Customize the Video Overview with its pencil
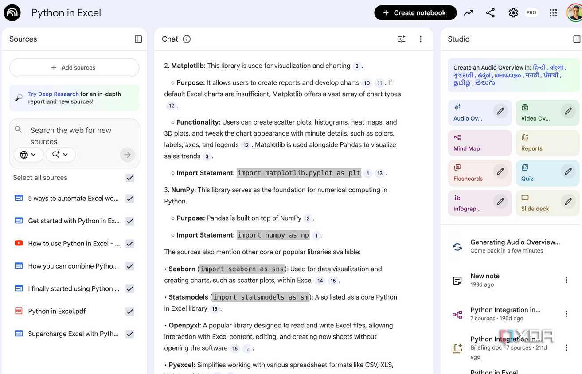 click(568, 111)
